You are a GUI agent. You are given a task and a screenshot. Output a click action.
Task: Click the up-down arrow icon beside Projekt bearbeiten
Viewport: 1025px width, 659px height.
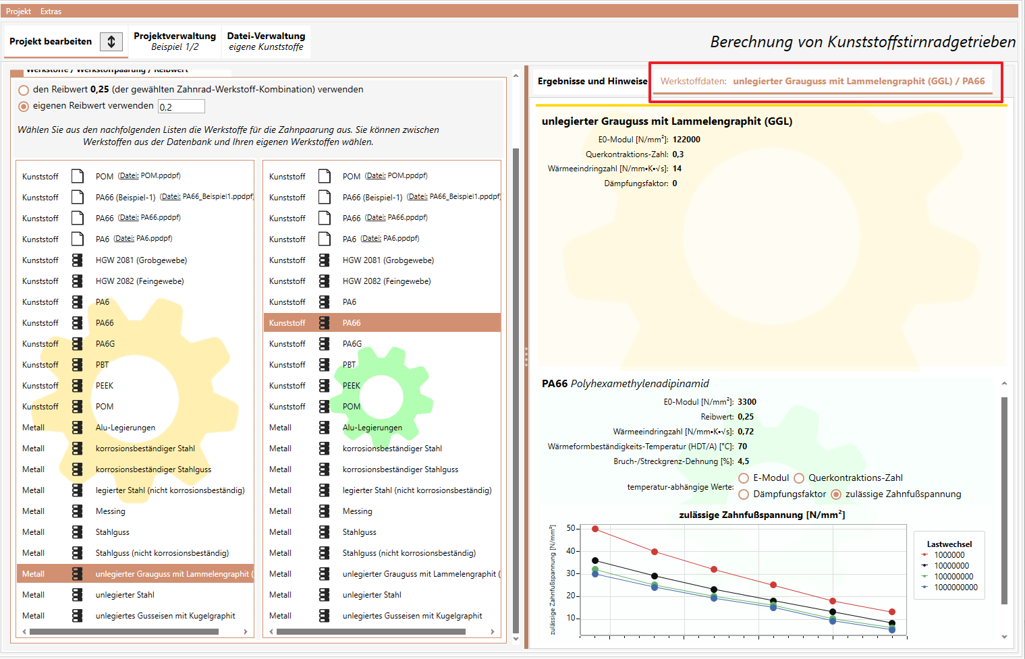[x=111, y=42]
